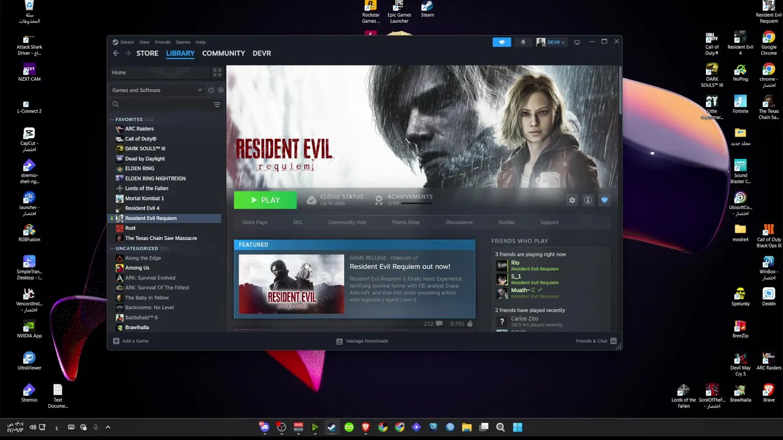Screen dimensions: 783x440
Task: Open the notifications bell
Action: tap(523, 42)
